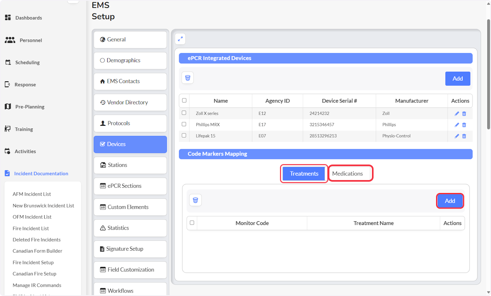The width and height of the screenshot is (491, 296).
Task: Click the Device Serial # column header
Action: (x=339, y=101)
